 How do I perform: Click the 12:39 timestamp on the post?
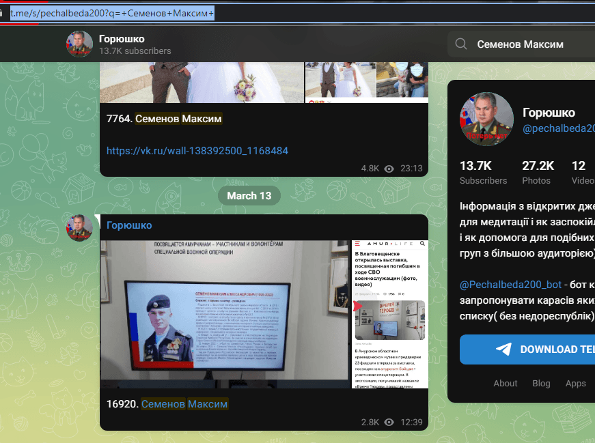click(x=411, y=423)
